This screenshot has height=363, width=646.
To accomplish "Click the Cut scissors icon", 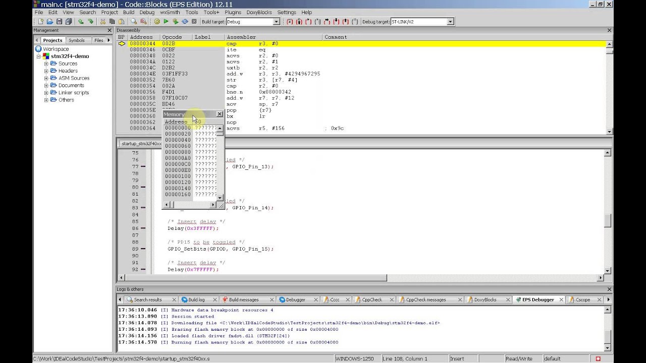I will [103, 22].
